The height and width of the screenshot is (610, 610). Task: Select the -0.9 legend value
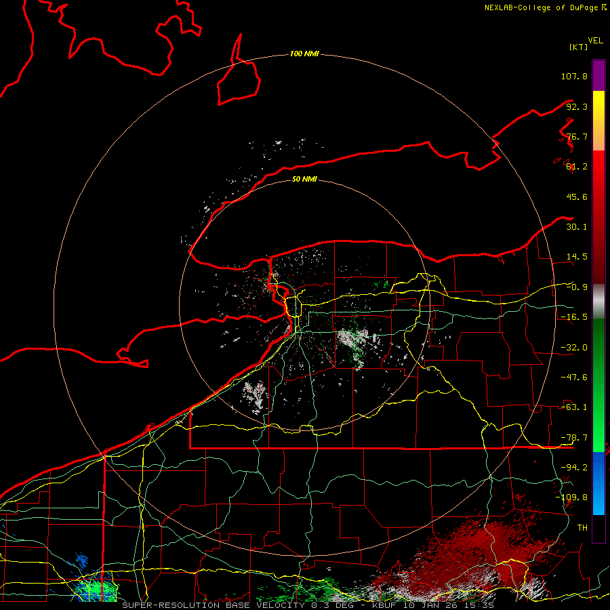(x=577, y=287)
